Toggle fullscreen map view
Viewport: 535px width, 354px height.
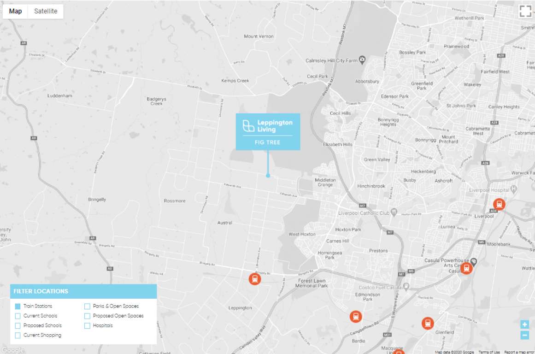525,12
